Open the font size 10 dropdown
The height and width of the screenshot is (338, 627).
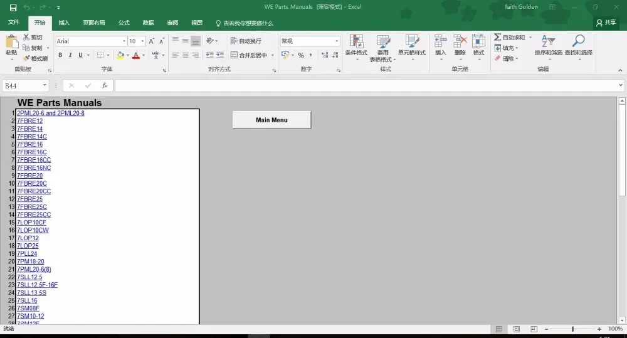[x=142, y=41]
